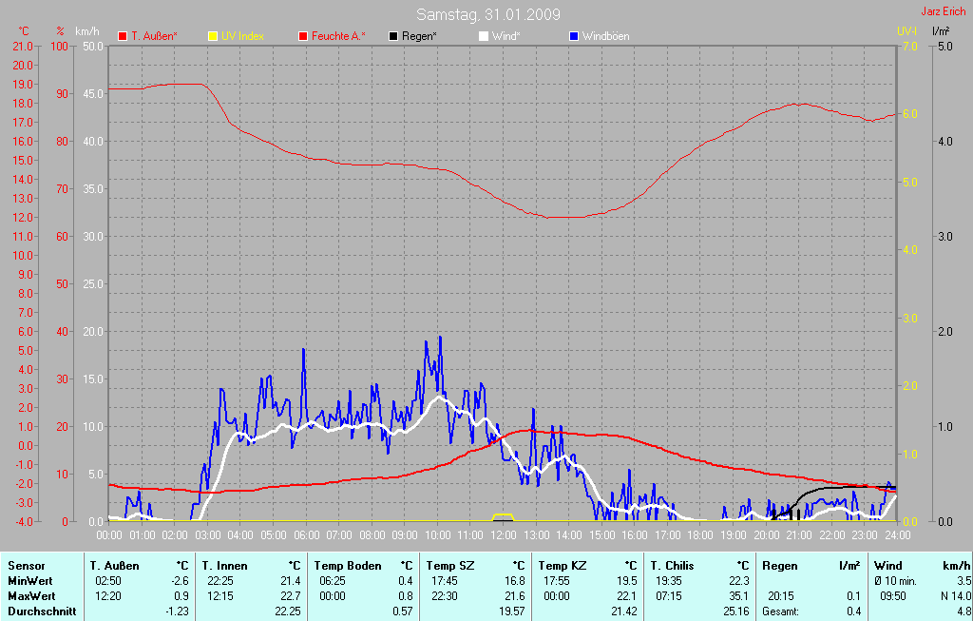The width and height of the screenshot is (973, 621).
Task: Select the Durchschnitt row label
Action: 42,611
